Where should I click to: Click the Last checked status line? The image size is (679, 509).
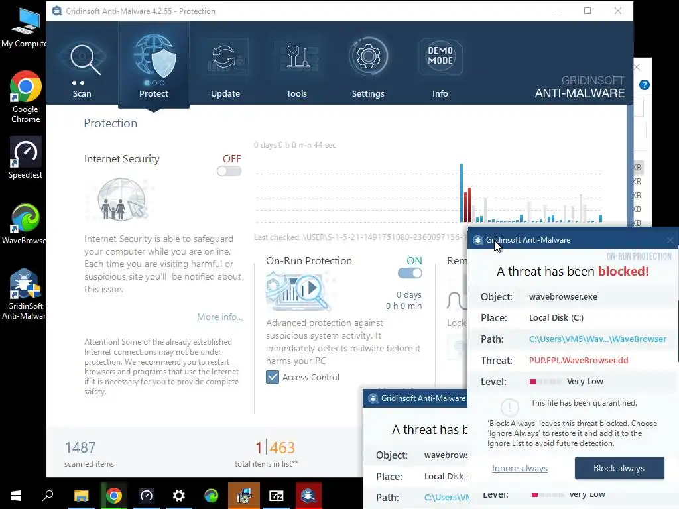(x=360, y=237)
